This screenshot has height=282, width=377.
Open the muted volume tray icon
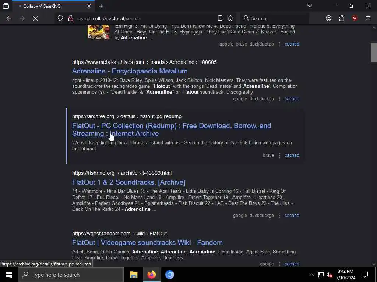coord(329,275)
